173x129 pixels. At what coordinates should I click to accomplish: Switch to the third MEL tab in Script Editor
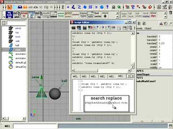(93, 76)
